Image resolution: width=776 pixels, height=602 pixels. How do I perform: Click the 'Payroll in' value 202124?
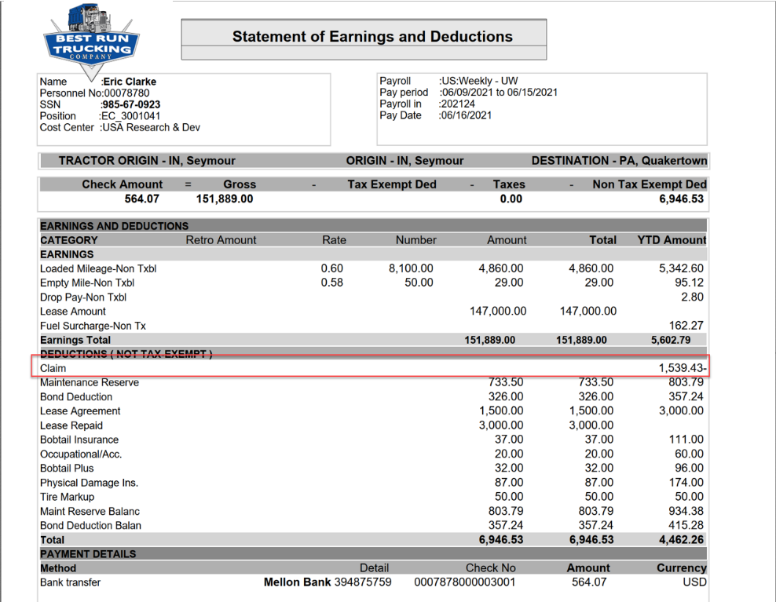[x=458, y=104]
